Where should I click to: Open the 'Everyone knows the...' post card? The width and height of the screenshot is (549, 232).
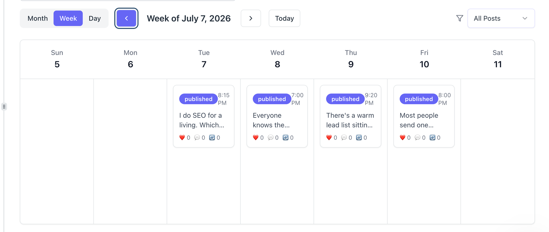point(277,116)
